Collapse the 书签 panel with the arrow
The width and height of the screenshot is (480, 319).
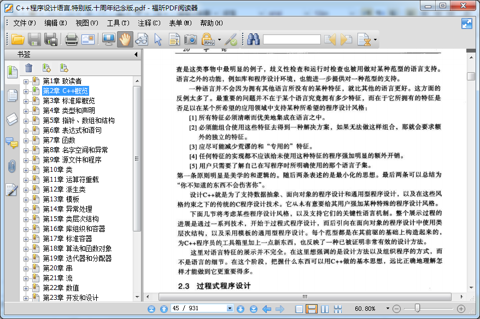136,55
